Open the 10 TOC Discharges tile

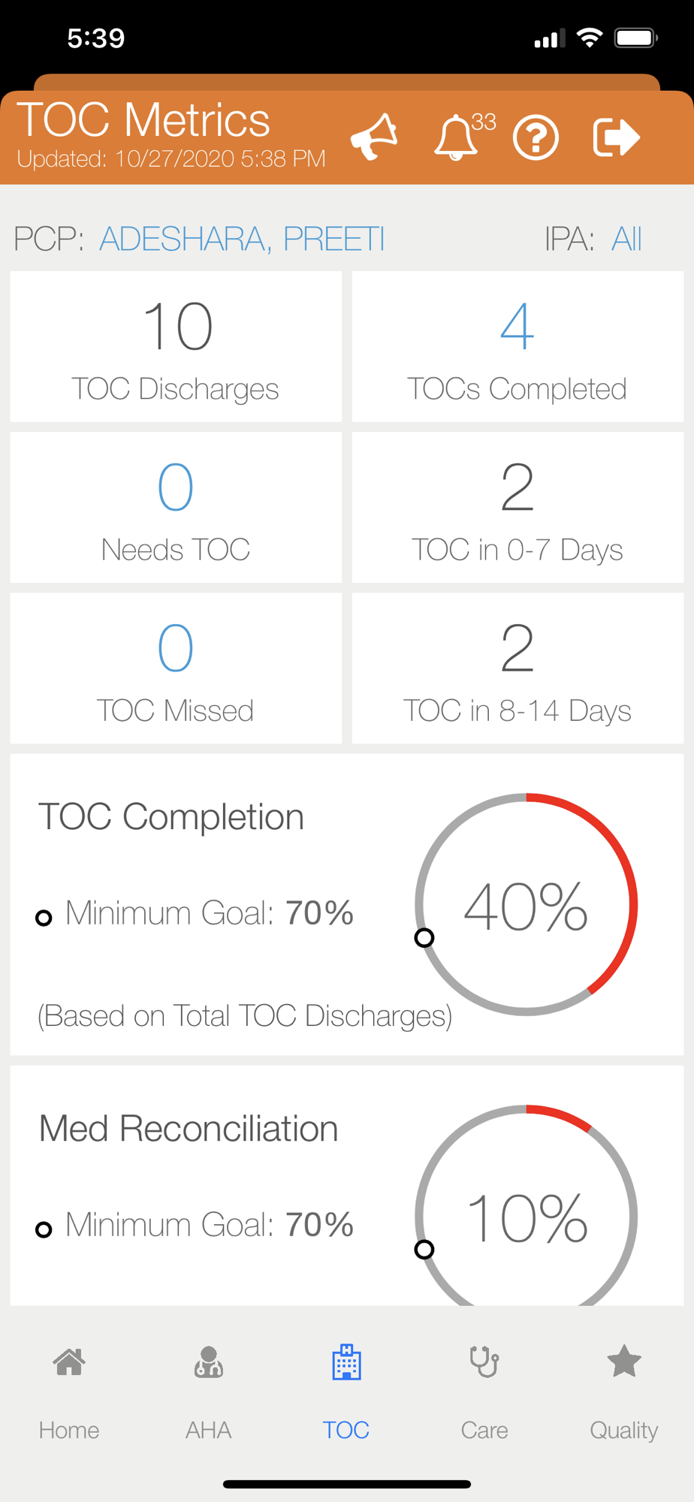click(x=176, y=347)
